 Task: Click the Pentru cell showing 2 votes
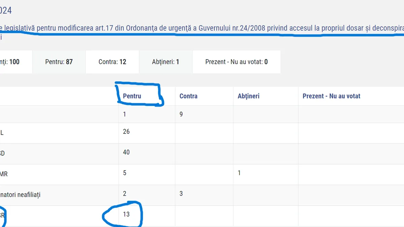click(125, 194)
